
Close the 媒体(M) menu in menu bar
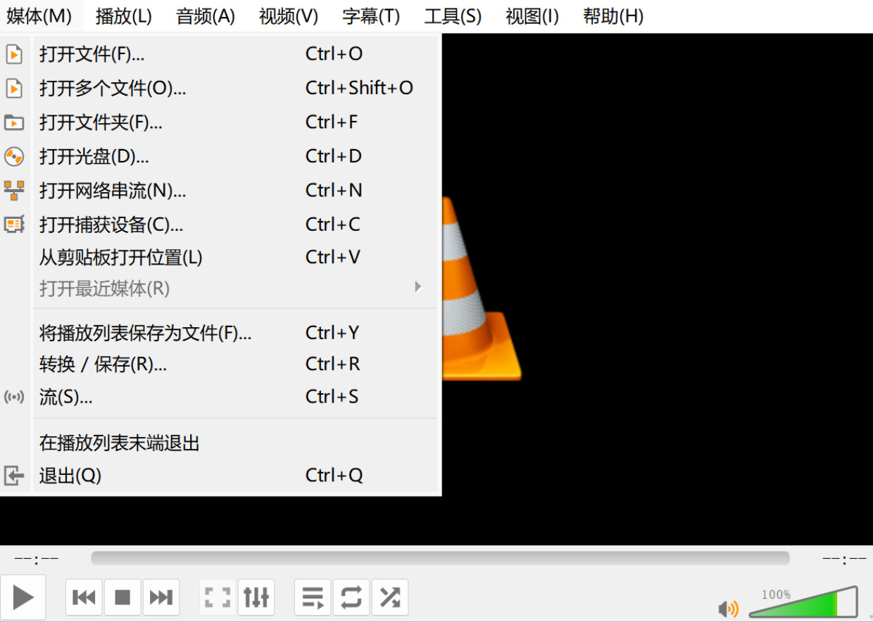point(39,16)
